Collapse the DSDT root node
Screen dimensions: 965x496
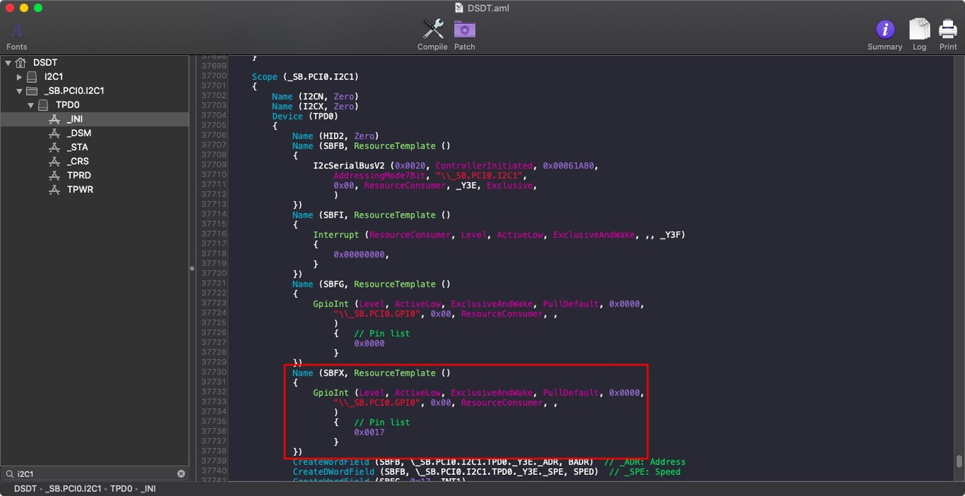[8, 62]
